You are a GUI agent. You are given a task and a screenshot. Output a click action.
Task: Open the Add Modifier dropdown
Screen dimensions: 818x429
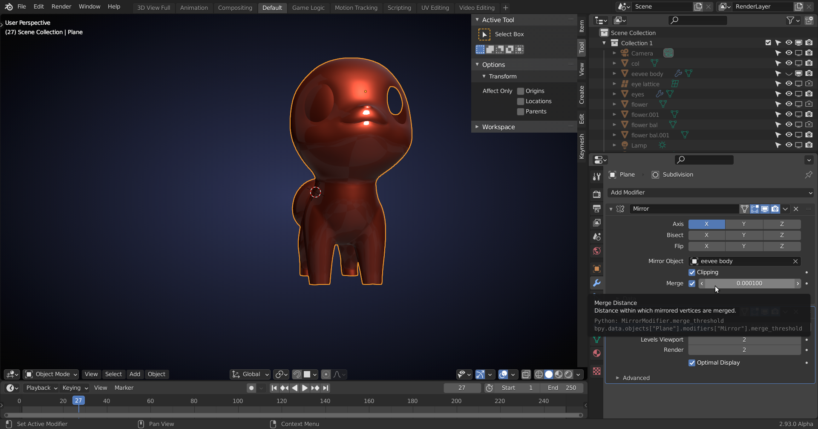pyautogui.click(x=710, y=193)
